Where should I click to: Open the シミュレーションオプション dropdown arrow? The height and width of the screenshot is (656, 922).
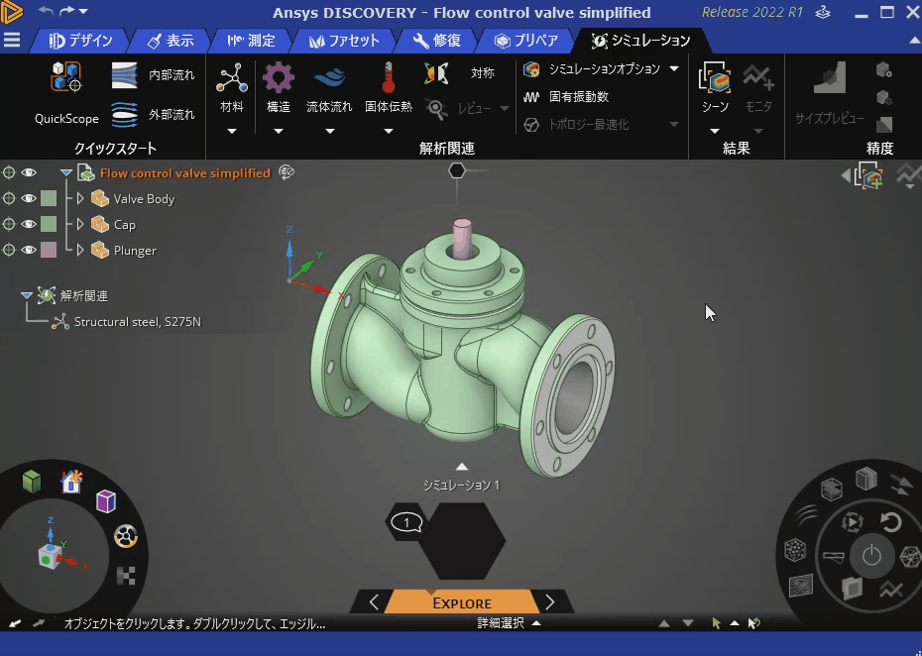pos(674,68)
